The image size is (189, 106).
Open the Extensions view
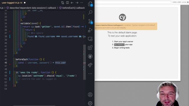tap(90, 48)
